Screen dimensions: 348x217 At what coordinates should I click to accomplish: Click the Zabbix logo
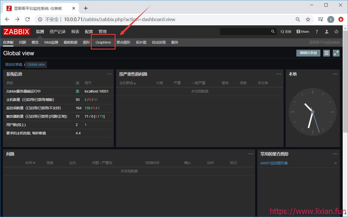pos(16,32)
